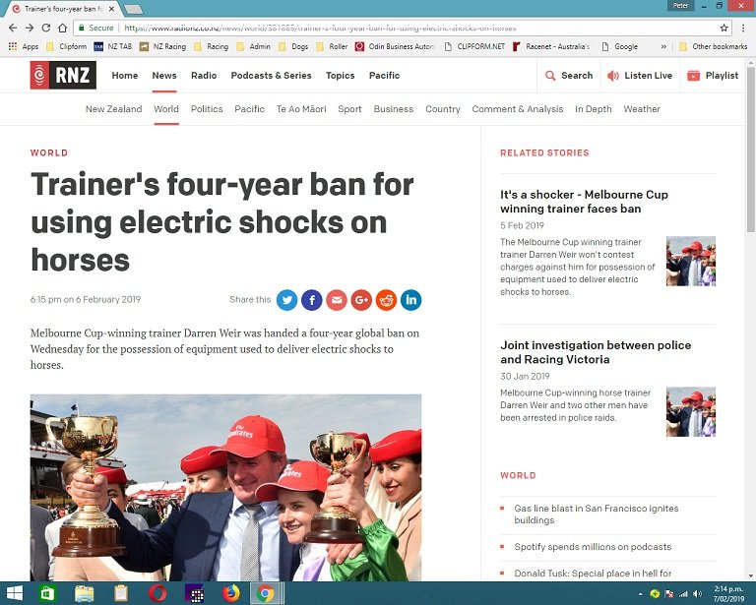The image size is (756, 605).
Task: Share article via Facebook icon
Action: [312, 300]
